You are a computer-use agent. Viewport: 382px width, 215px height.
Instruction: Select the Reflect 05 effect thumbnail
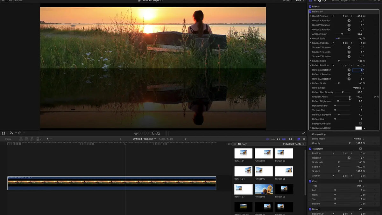tap(264, 171)
